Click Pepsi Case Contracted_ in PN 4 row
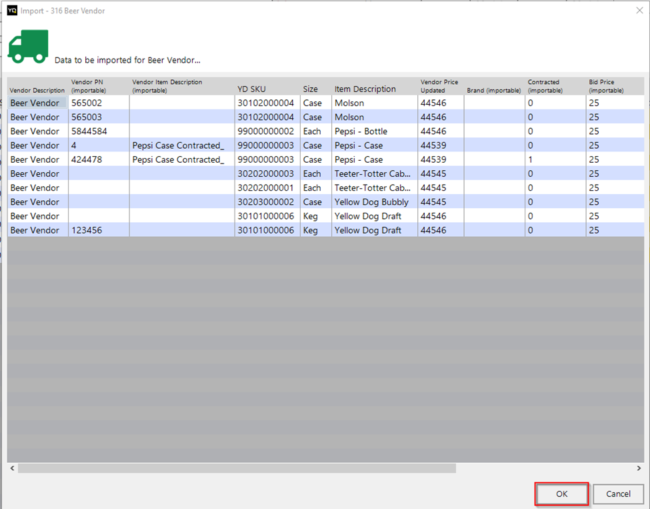This screenshot has width=650, height=509. click(182, 145)
